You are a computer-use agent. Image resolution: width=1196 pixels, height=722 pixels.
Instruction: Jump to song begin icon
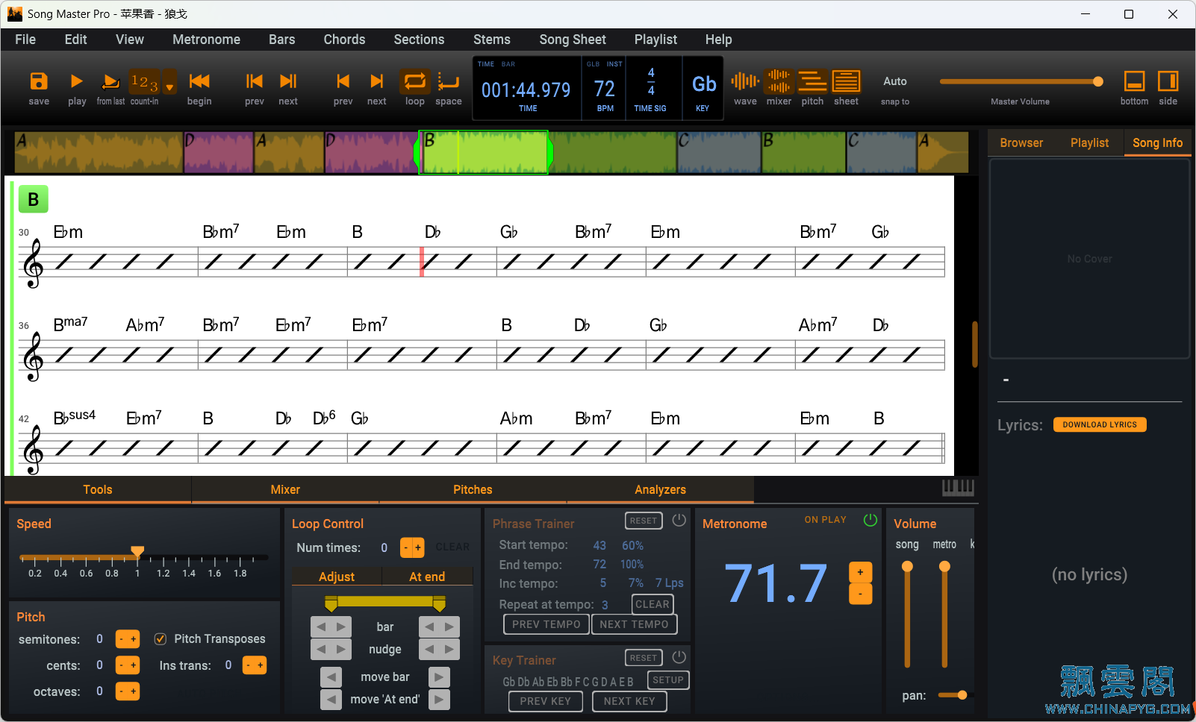click(199, 81)
